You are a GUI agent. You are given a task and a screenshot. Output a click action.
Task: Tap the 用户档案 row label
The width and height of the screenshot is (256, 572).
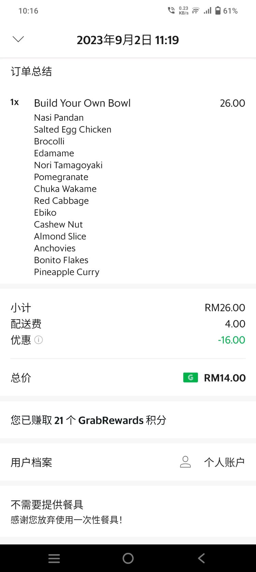pyautogui.click(x=31, y=462)
